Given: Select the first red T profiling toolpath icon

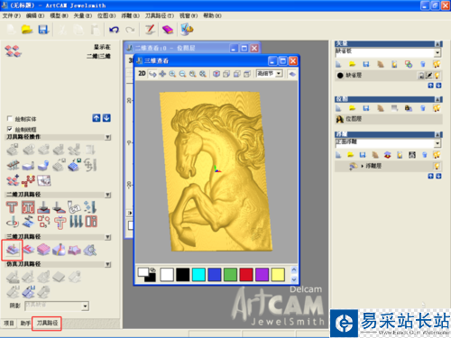Looking at the screenshot, I should click(12, 207).
